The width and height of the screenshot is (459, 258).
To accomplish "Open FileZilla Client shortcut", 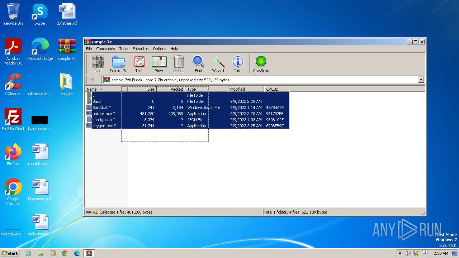I will pyautogui.click(x=13, y=120).
